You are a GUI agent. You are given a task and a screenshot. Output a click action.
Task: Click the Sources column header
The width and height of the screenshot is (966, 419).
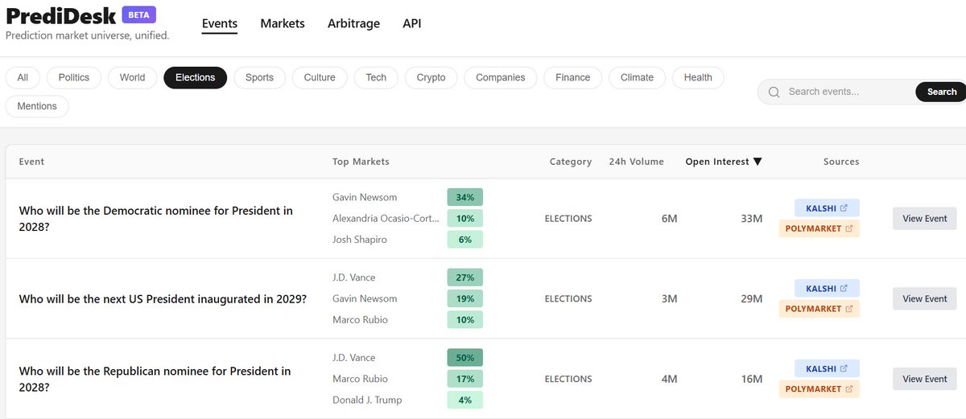click(841, 162)
